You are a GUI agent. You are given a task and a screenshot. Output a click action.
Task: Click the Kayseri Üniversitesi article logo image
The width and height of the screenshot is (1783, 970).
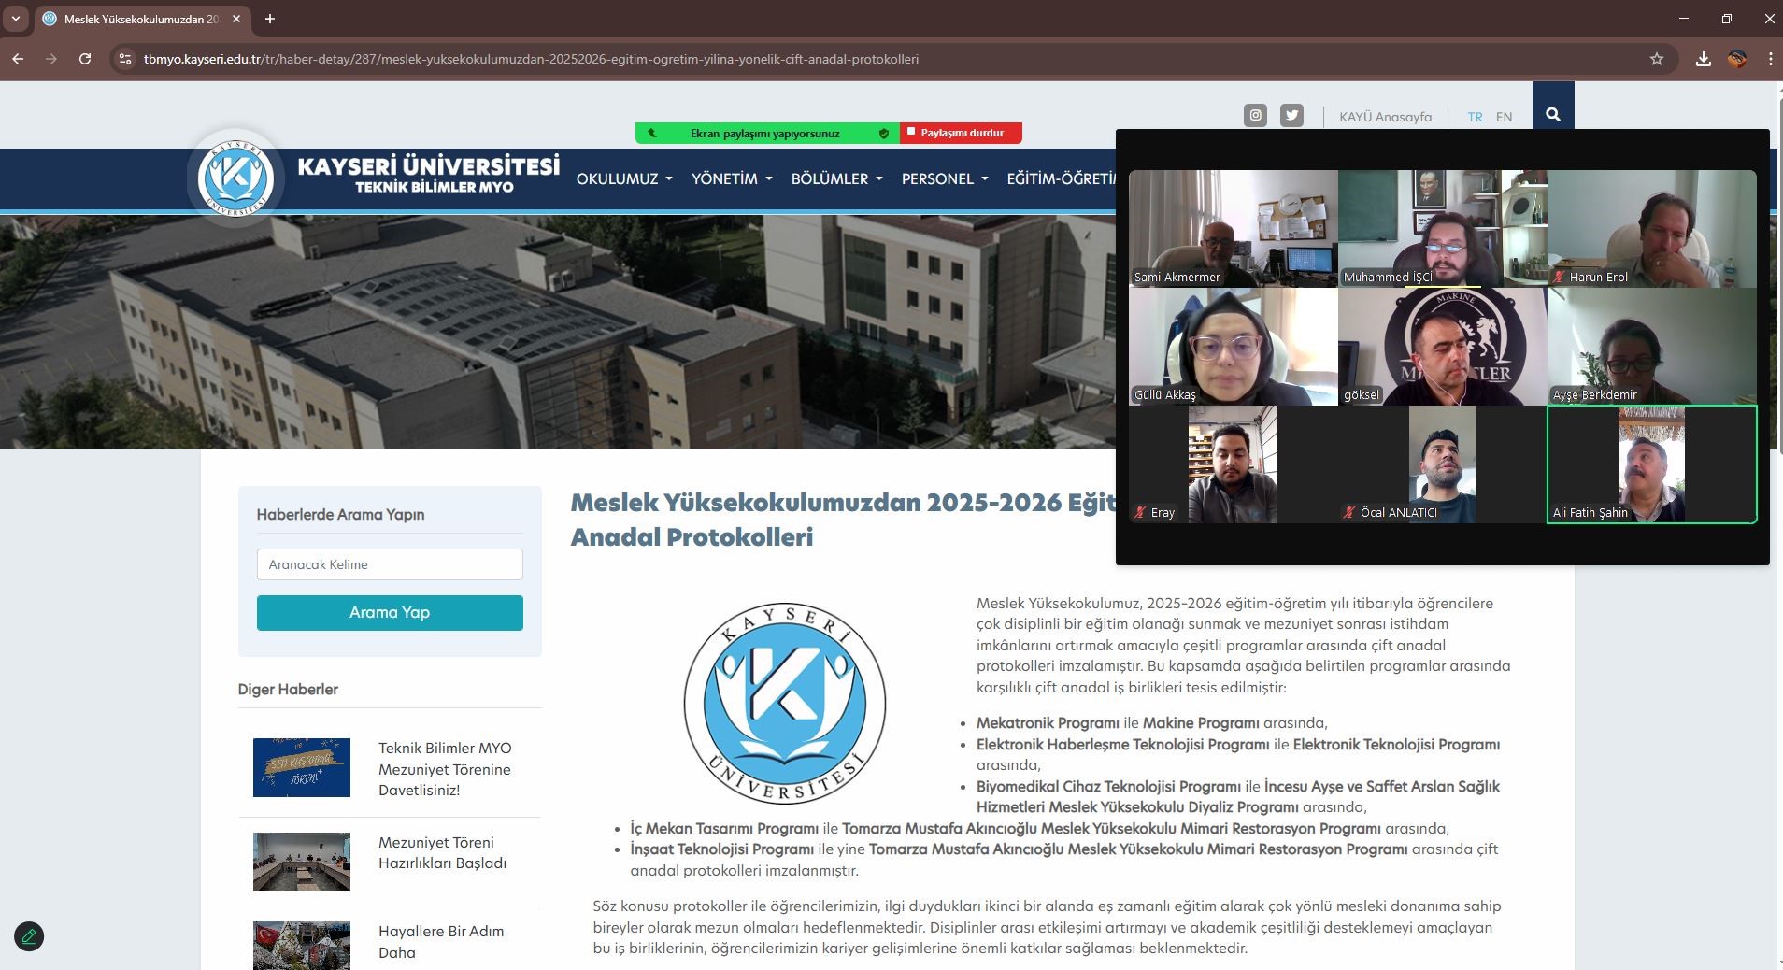coord(785,703)
